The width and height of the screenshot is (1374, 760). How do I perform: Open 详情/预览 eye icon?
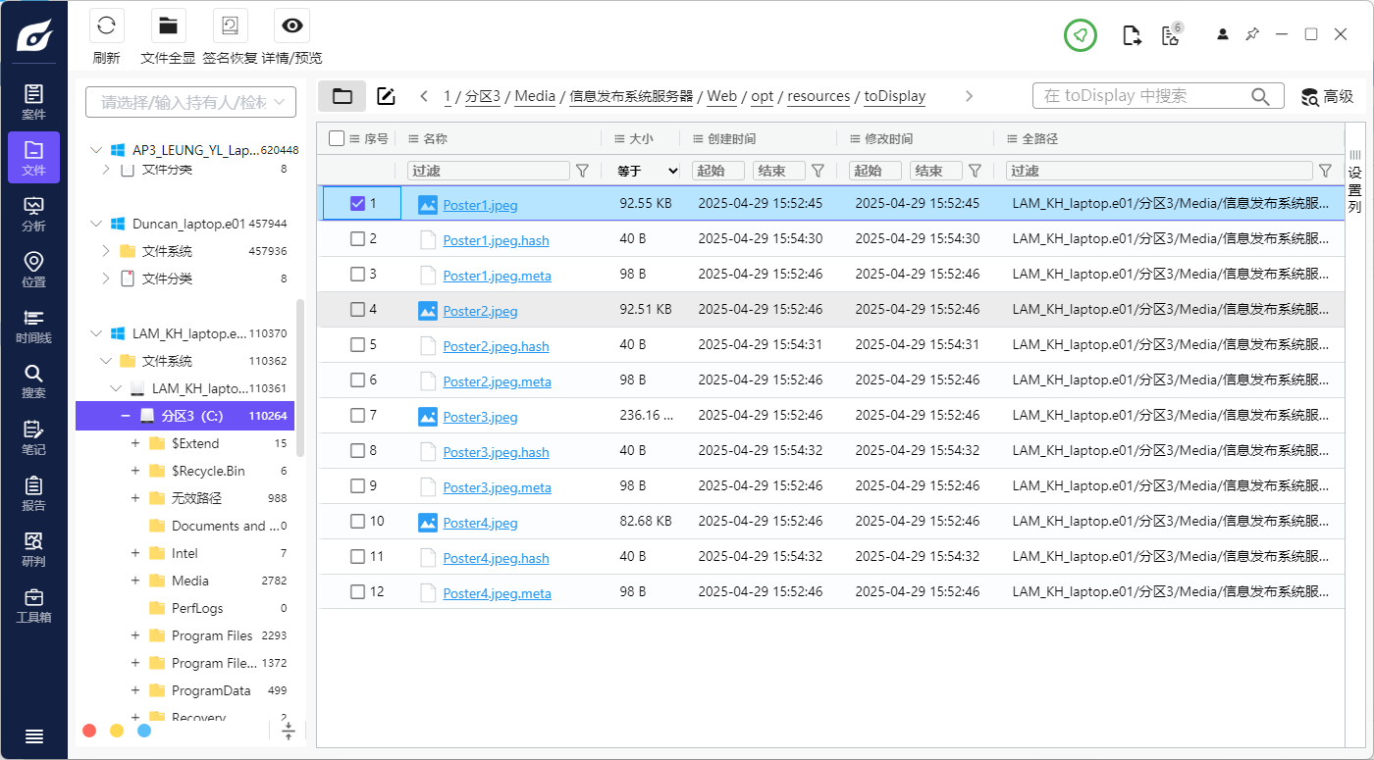[291, 25]
